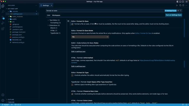Screen dimensions: 189x106
Task: Uncheck Editor Format On Save
Action: click(72, 24)
